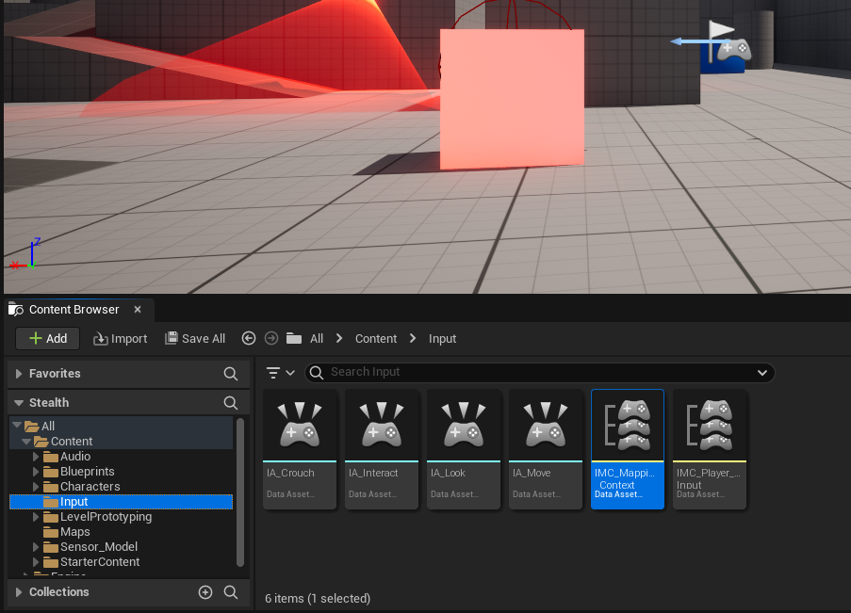Select the IA_Move input action asset
This screenshot has width=851, height=613.
(545, 449)
